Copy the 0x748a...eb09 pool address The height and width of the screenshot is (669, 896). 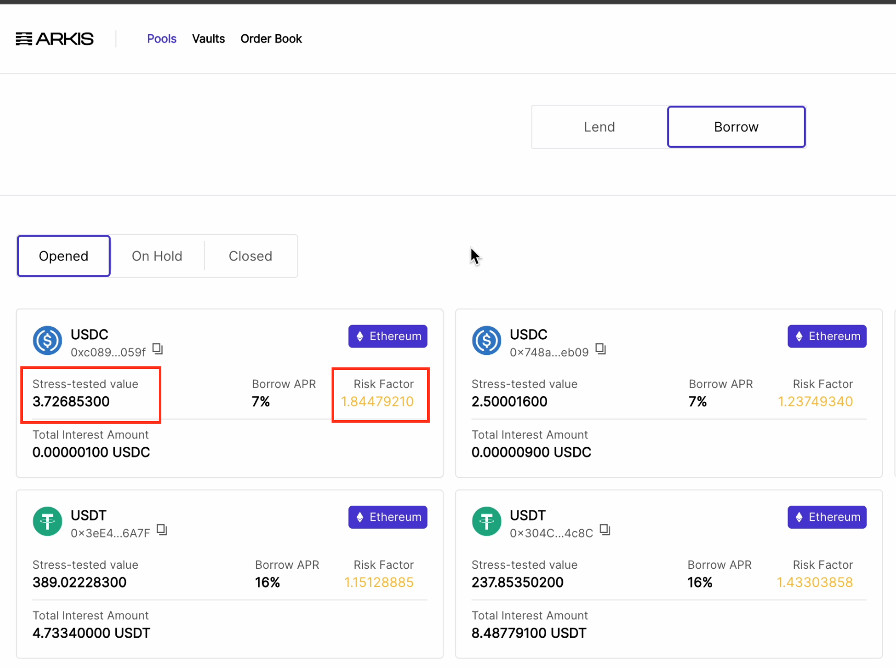(601, 349)
